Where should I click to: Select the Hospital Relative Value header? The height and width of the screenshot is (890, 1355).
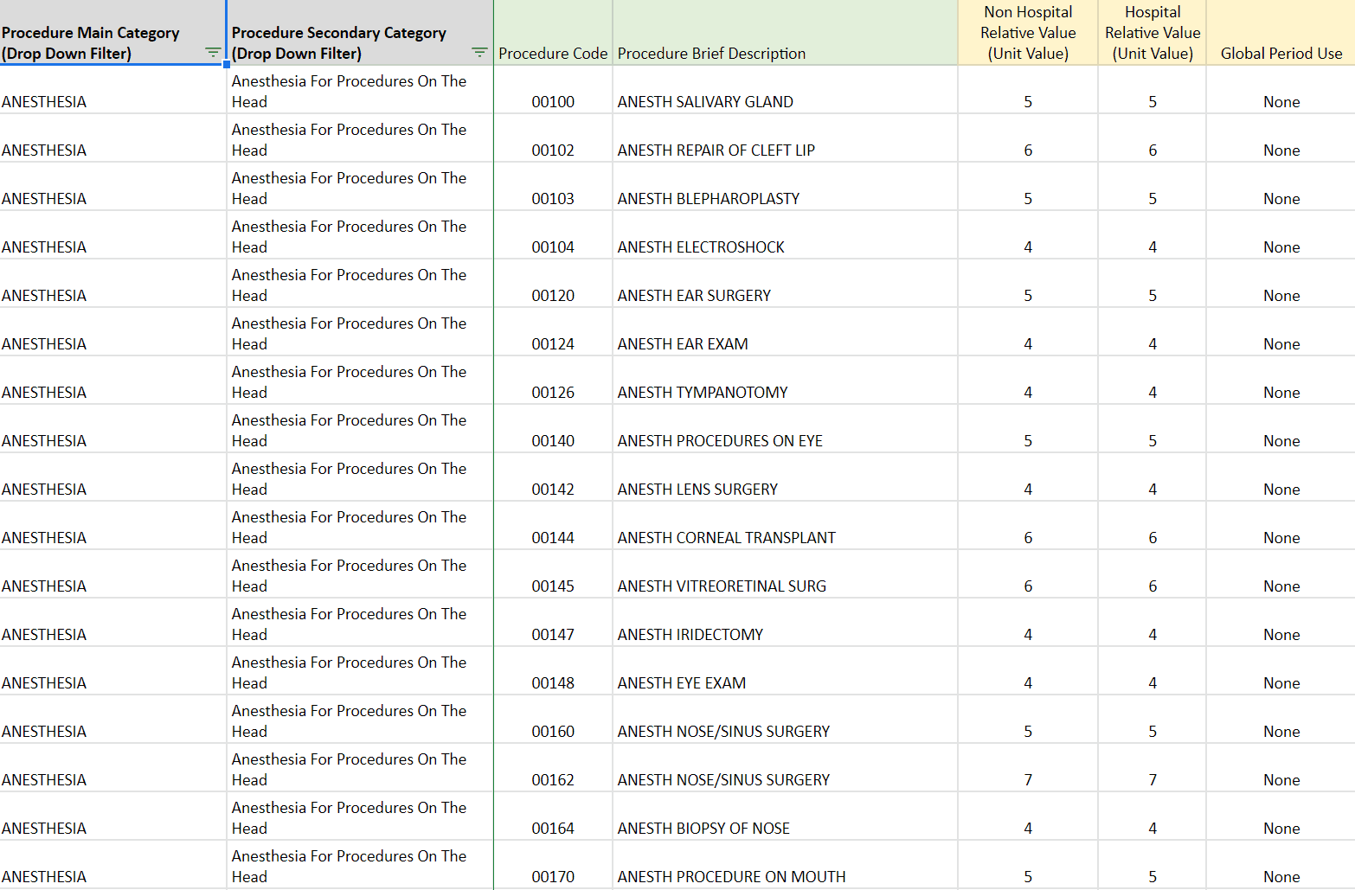click(1152, 32)
